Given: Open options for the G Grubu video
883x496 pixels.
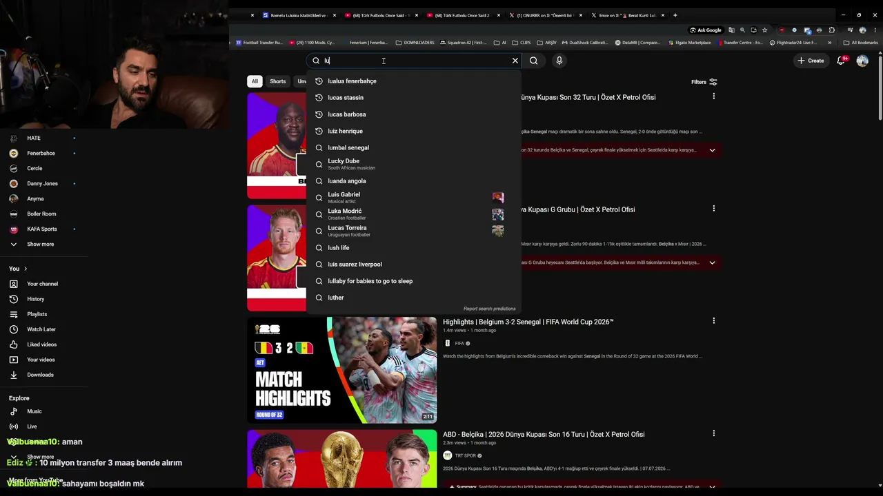Looking at the screenshot, I should [x=713, y=208].
